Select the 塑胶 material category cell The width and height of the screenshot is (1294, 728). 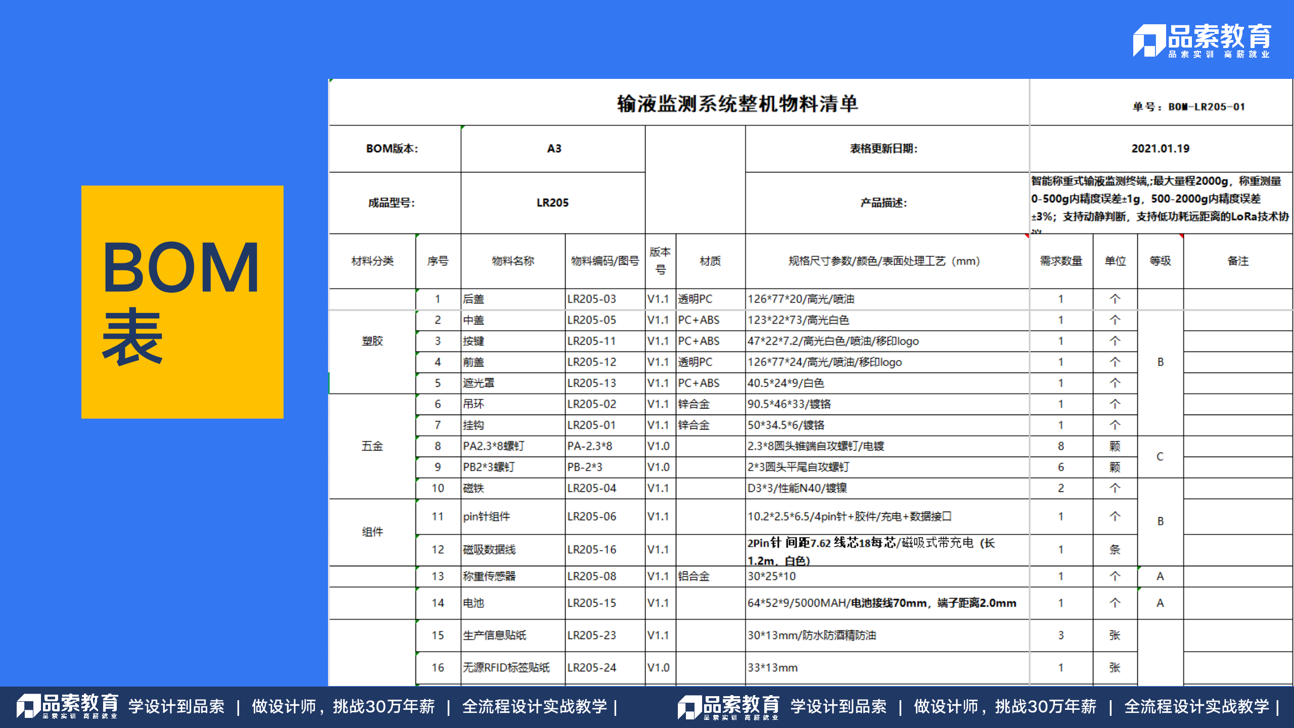pyautogui.click(x=373, y=341)
